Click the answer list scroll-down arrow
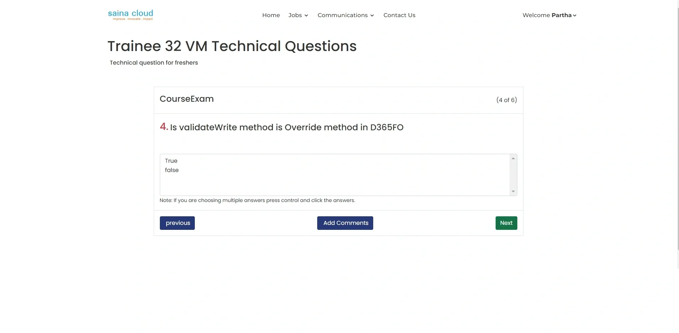 [x=513, y=192]
